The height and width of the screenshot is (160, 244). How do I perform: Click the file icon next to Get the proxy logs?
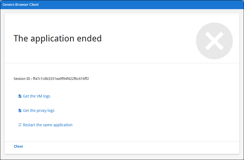(20, 111)
